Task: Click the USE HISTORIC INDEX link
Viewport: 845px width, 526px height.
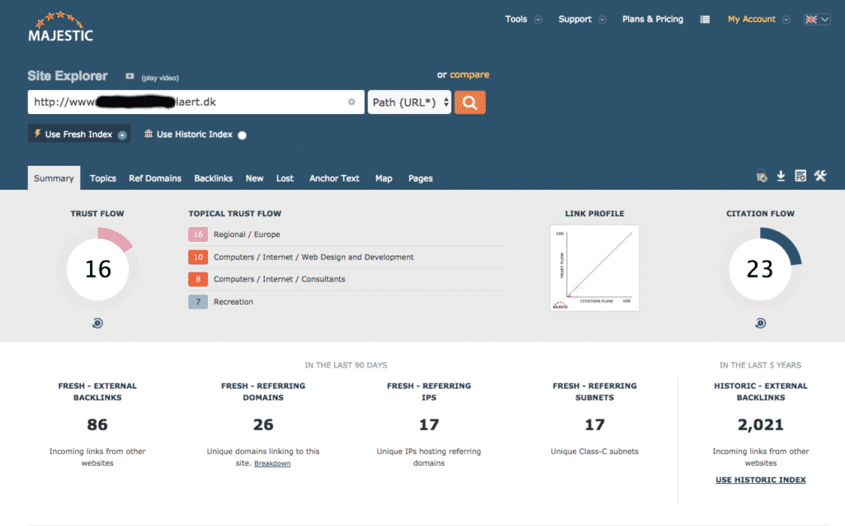Action: pos(760,480)
